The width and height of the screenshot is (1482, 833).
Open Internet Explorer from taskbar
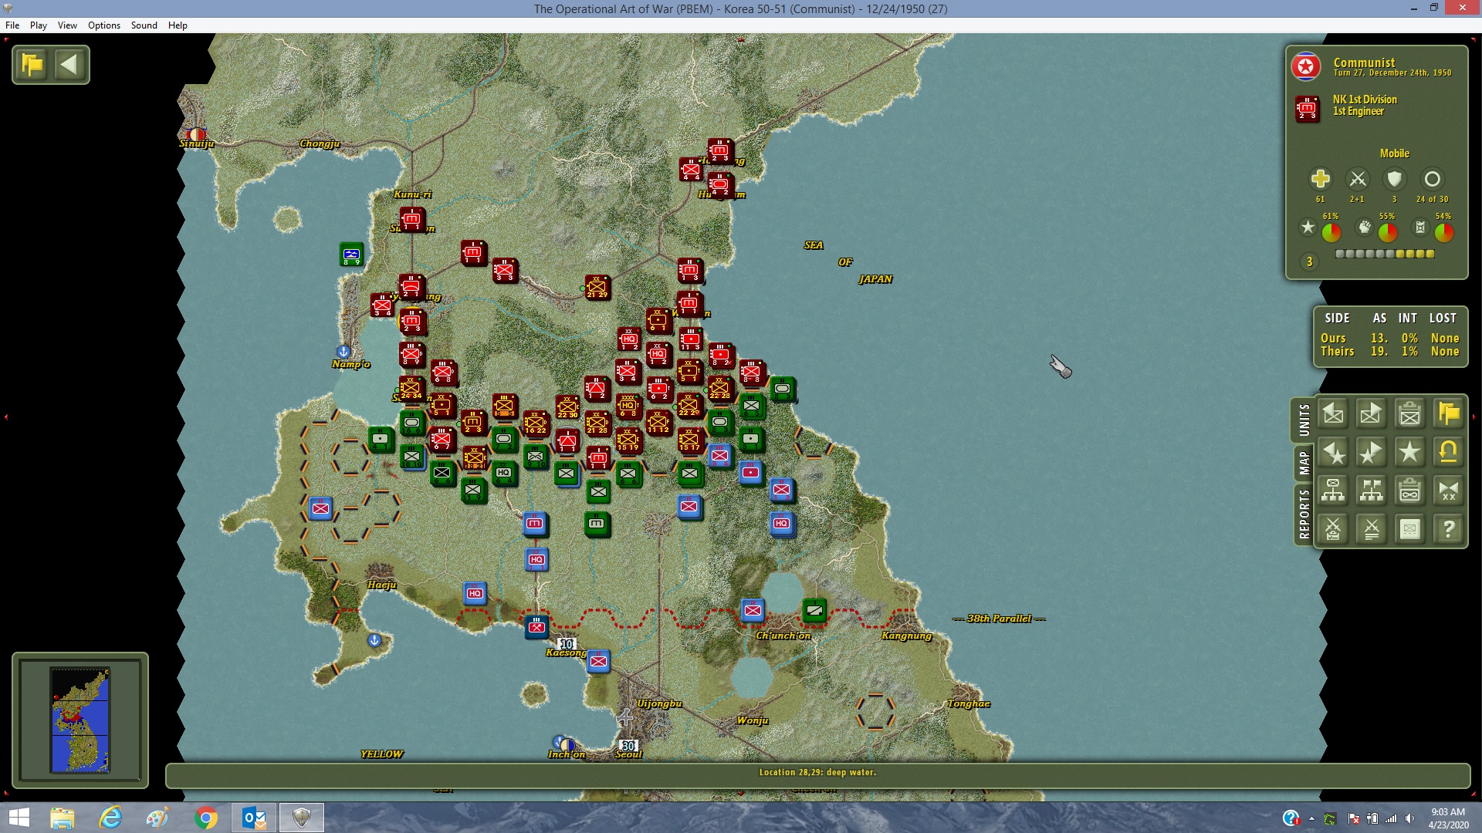pos(110,818)
